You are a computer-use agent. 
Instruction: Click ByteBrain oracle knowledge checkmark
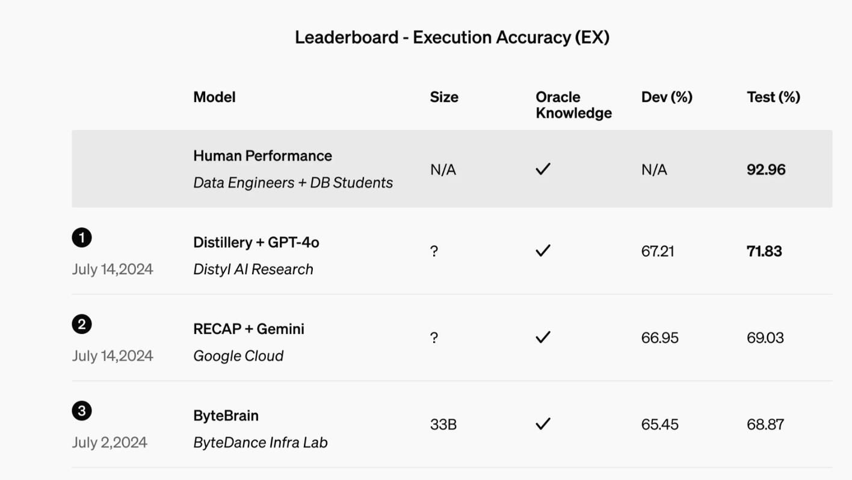pyautogui.click(x=543, y=424)
